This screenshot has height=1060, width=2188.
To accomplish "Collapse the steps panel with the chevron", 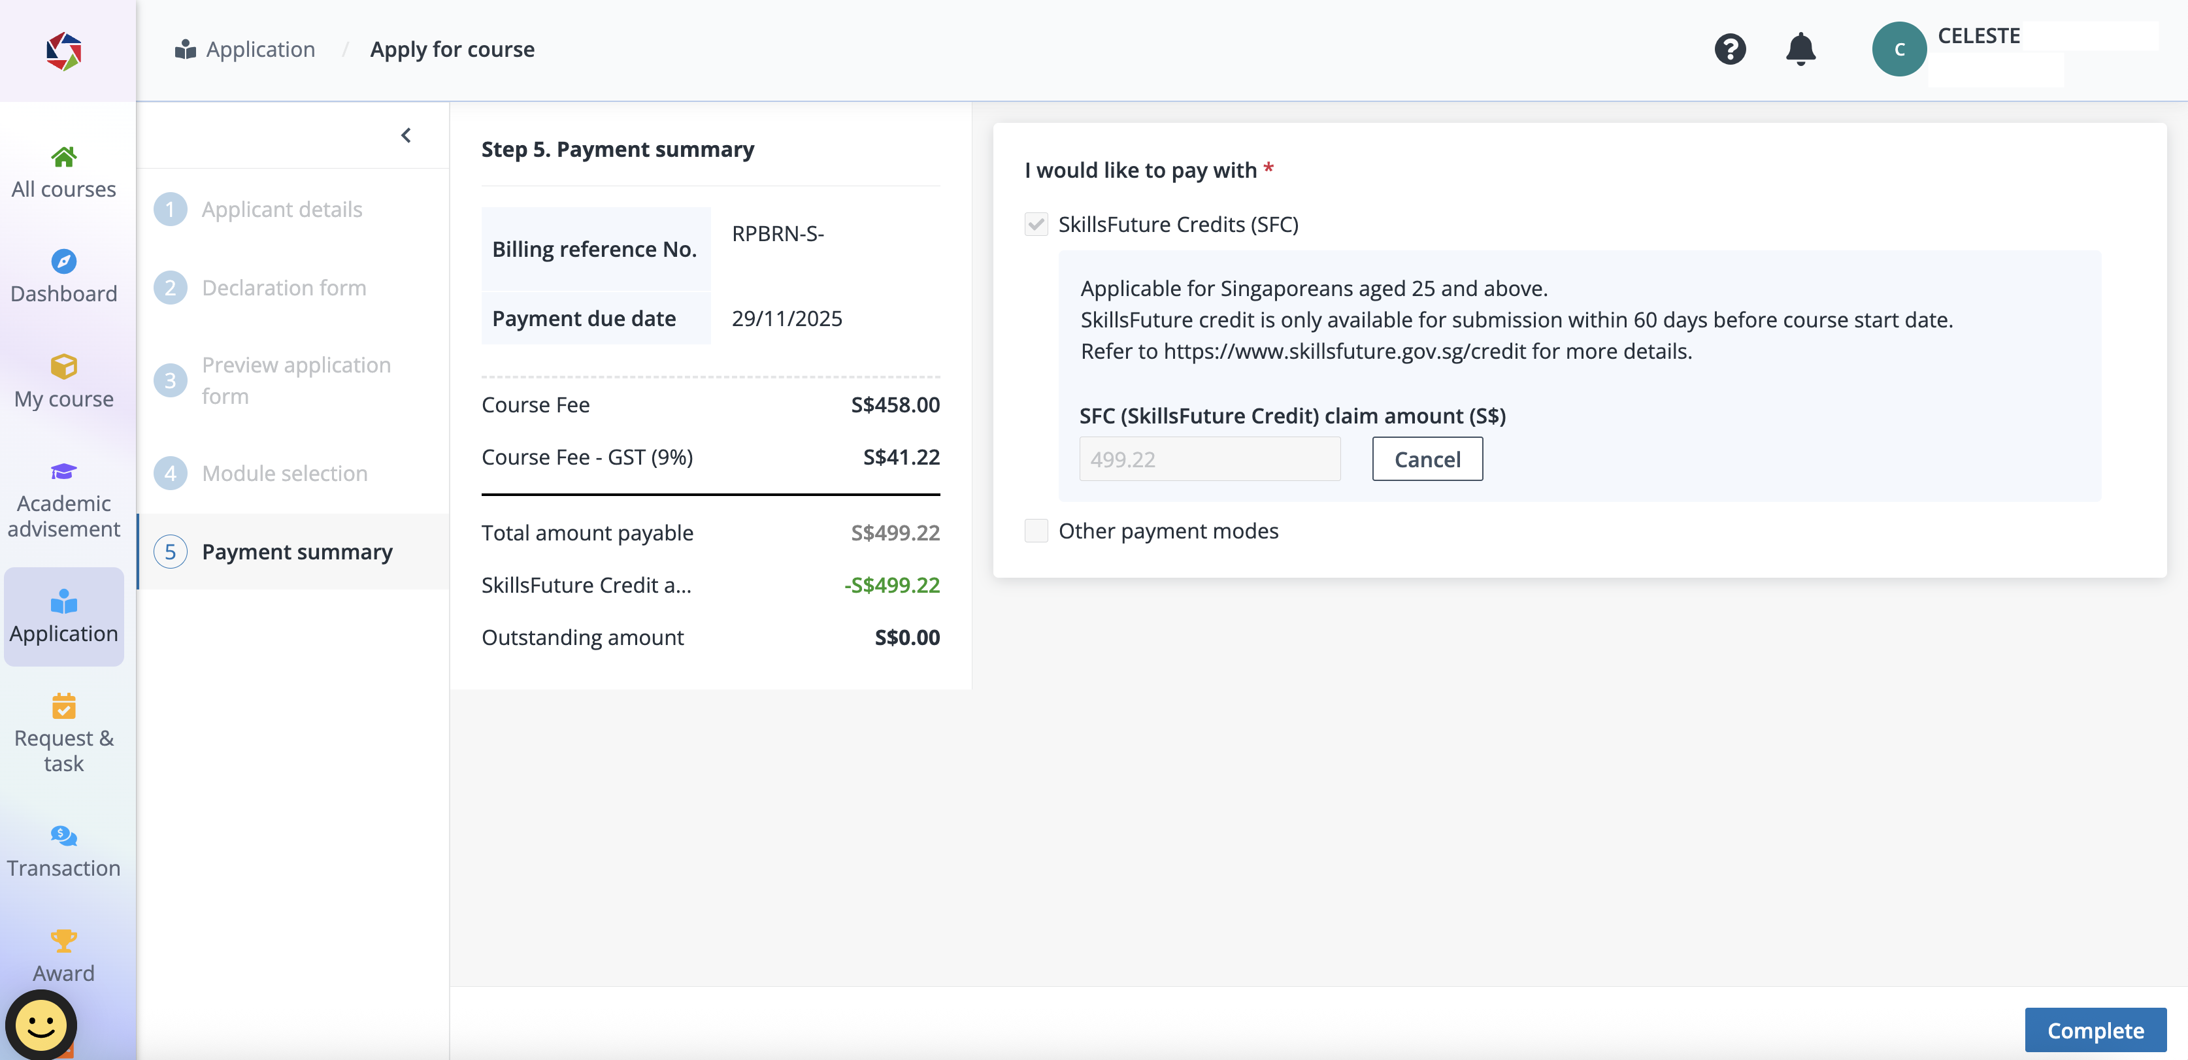I will click(x=406, y=134).
